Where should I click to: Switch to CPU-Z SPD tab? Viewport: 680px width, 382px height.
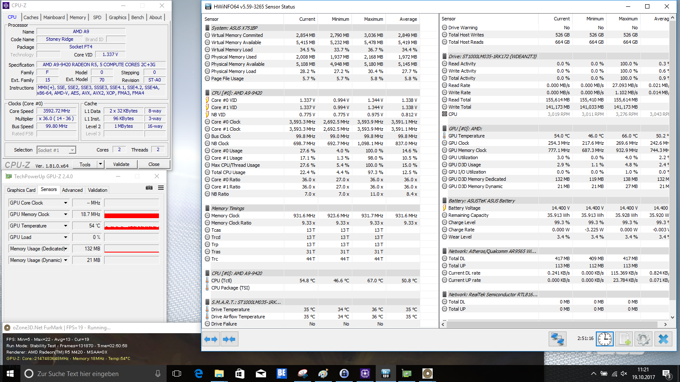pos(97,17)
